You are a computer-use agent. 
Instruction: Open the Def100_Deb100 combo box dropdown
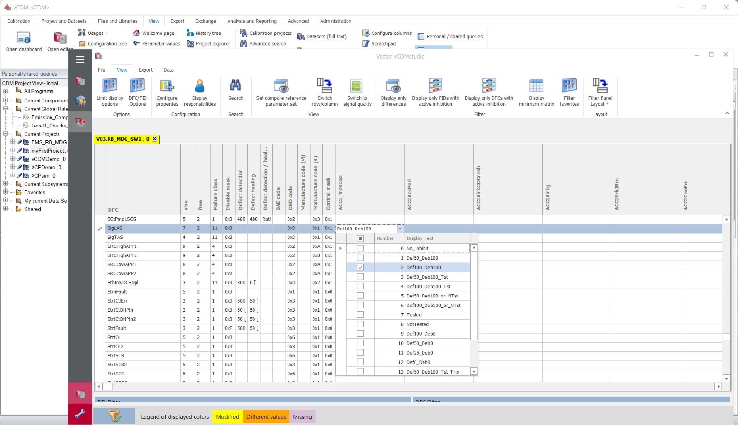point(400,229)
